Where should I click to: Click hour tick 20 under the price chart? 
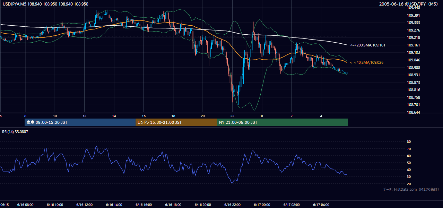point(203,116)
